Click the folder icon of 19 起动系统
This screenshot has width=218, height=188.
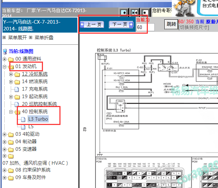click(17, 97)
